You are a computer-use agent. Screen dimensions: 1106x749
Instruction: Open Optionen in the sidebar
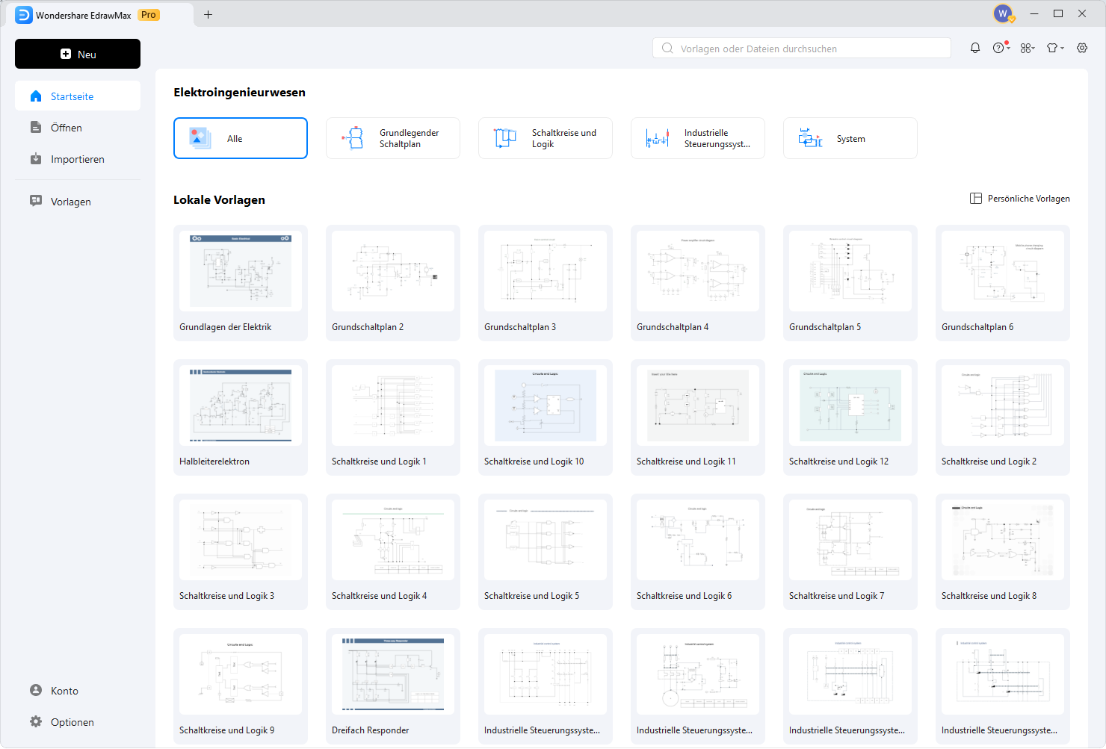(78, 722)
